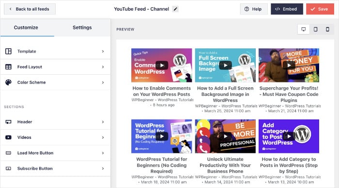
Task: Expand the Videos section chevron
Action: [103, 137]
